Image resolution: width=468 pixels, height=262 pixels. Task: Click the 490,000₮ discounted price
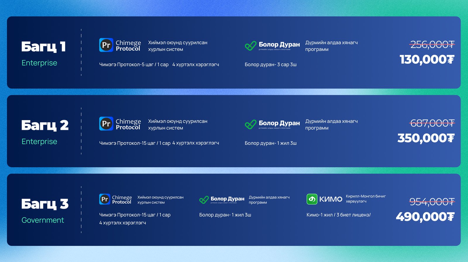[425, 217]
